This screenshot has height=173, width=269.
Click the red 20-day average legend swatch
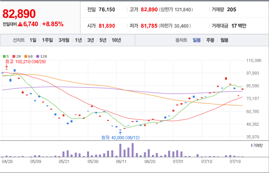(14, 56)
